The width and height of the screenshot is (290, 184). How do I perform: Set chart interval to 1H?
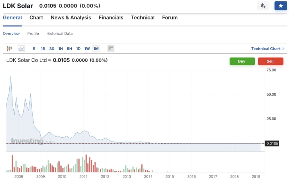click(x=61, y=49)
